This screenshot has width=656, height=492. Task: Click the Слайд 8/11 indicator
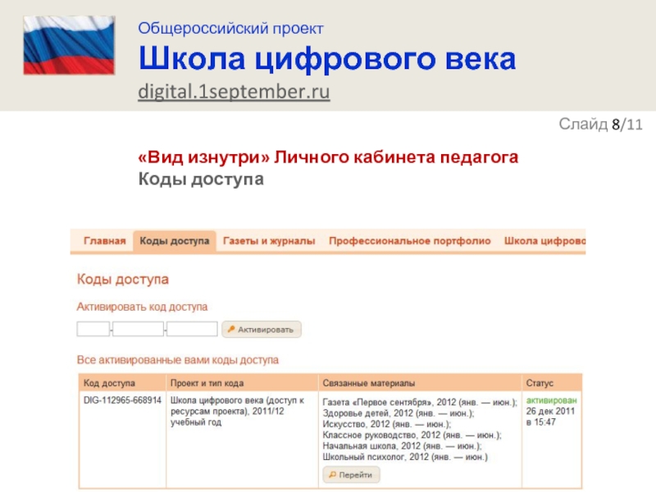coord(601,125)
